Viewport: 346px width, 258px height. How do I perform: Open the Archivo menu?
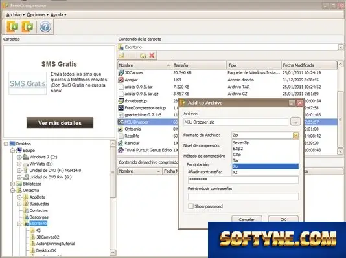pos(15,15)
